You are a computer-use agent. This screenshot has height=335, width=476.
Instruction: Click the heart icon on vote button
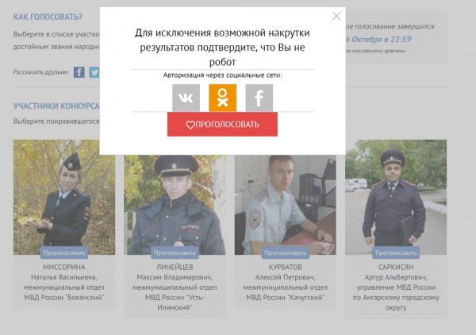190,125
